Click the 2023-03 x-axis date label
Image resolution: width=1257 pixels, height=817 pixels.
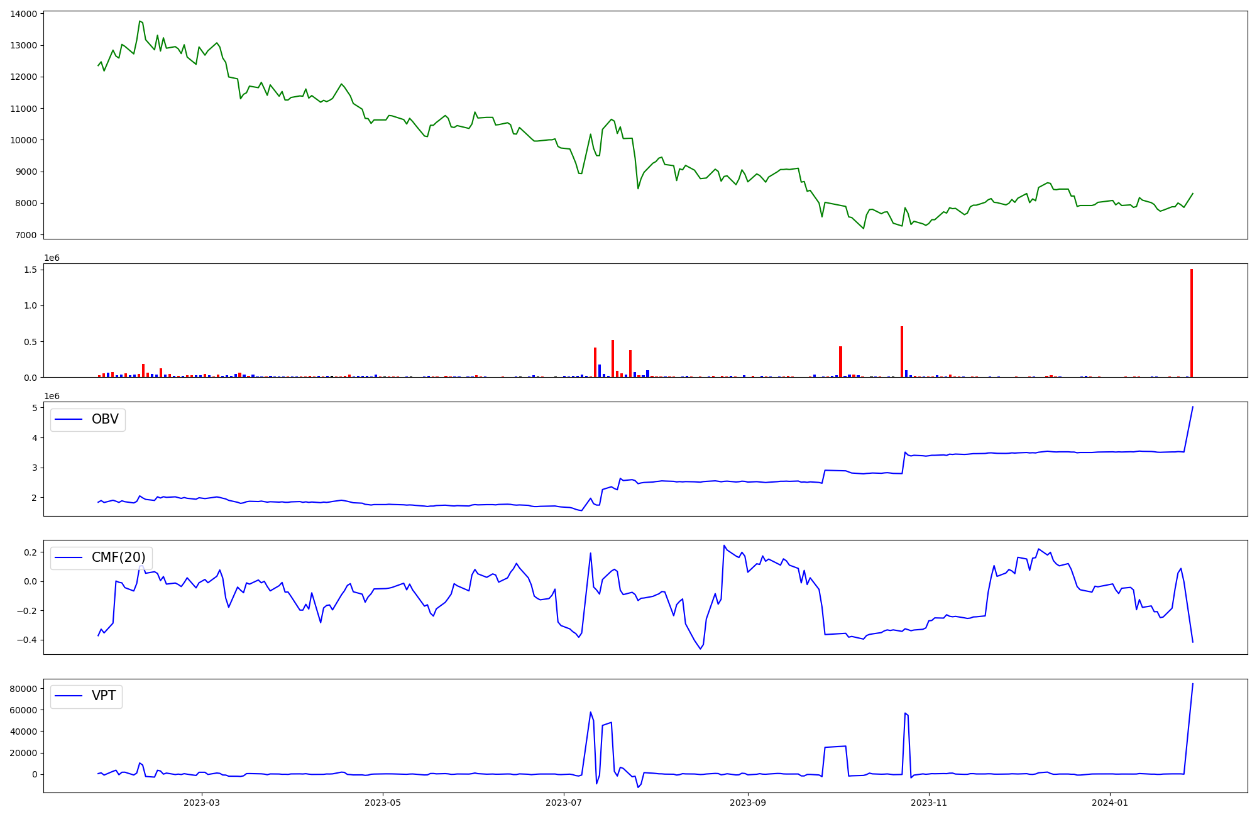(x=202, y=803)
